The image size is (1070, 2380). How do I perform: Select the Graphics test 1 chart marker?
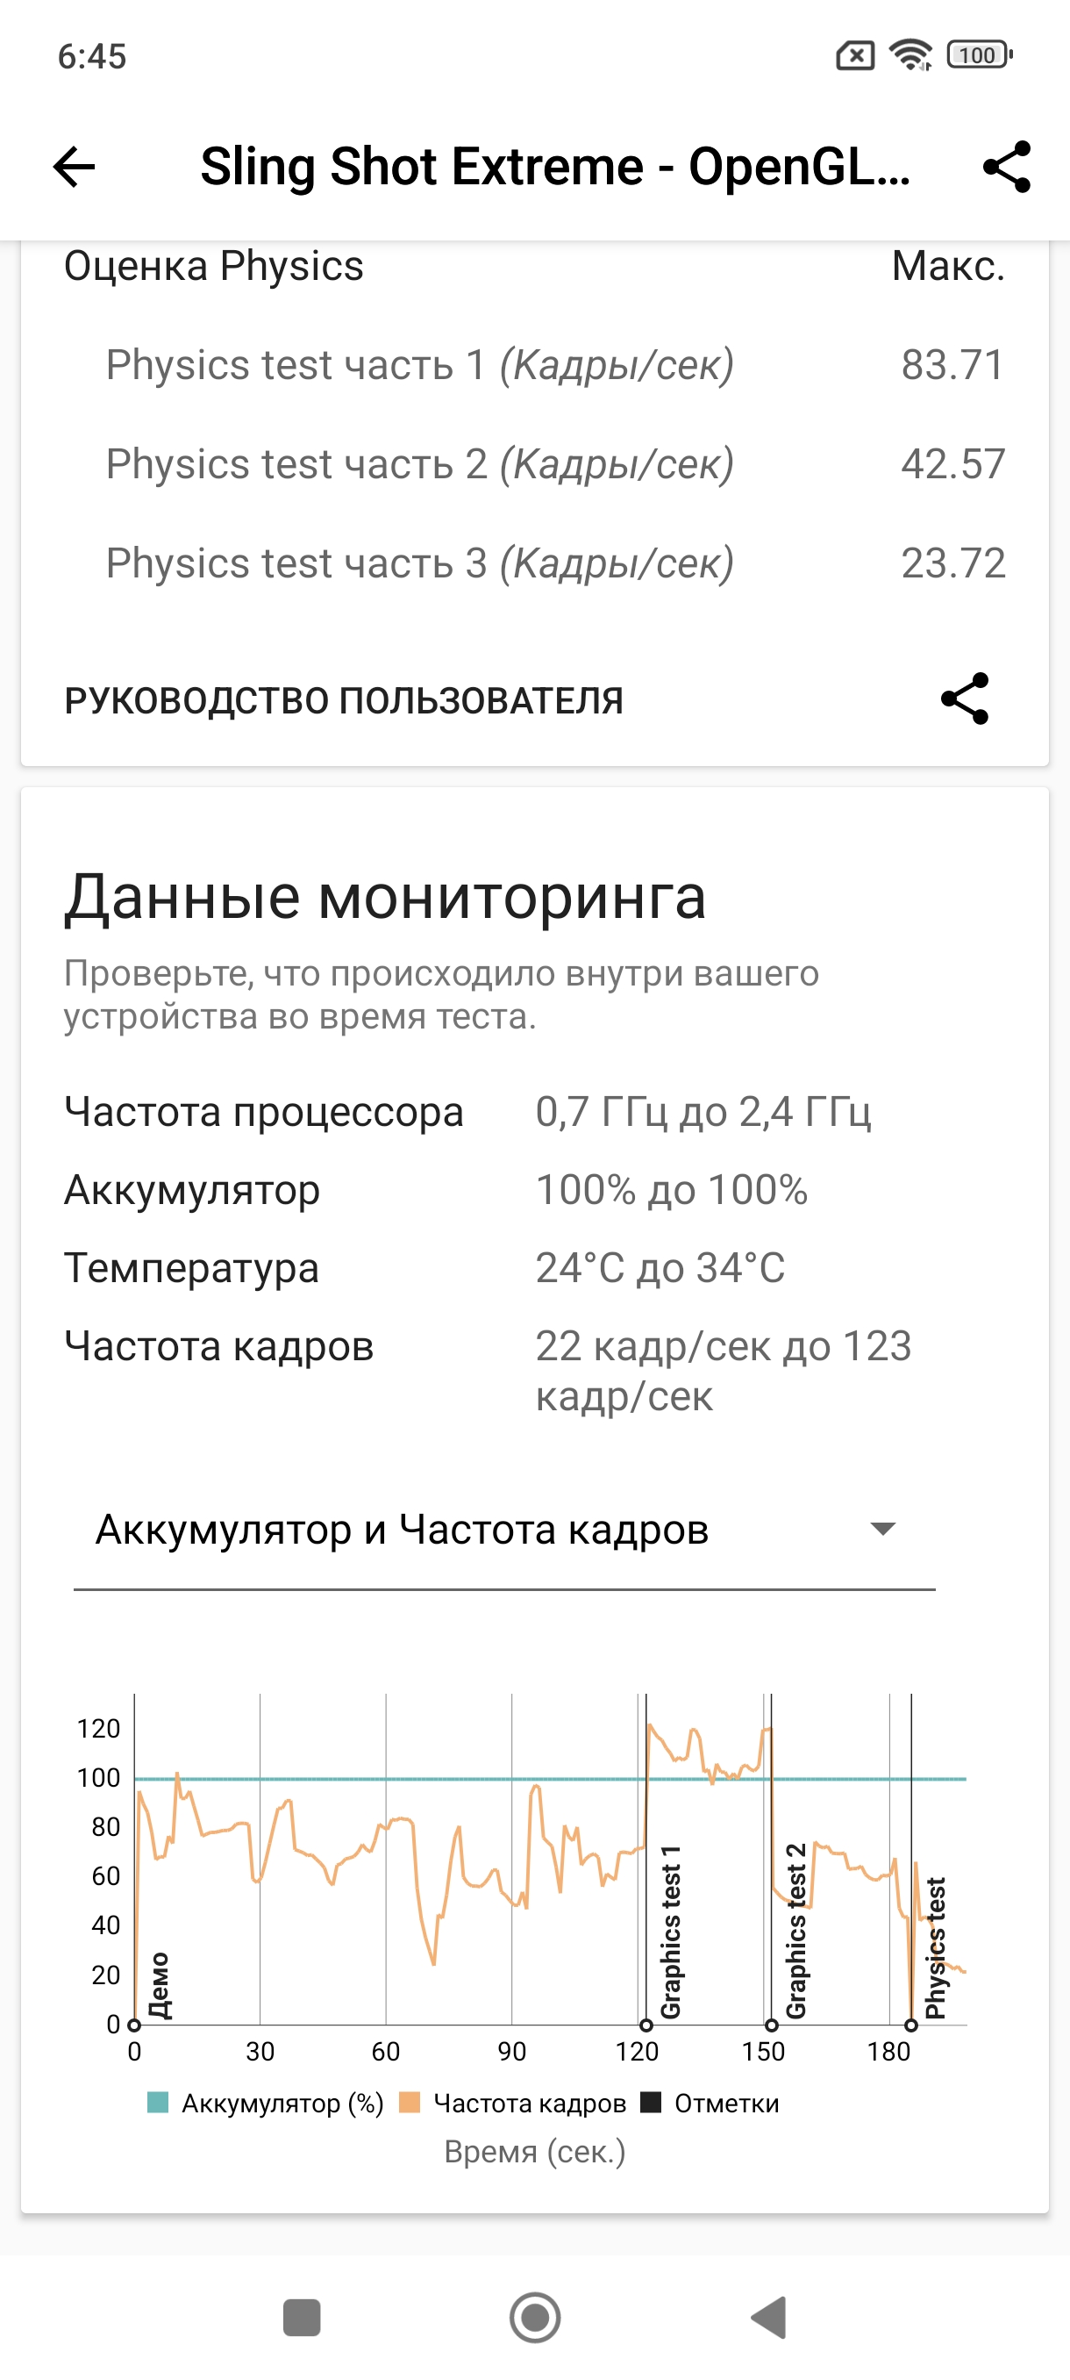pyautogui.click(x=646, y=2025)
